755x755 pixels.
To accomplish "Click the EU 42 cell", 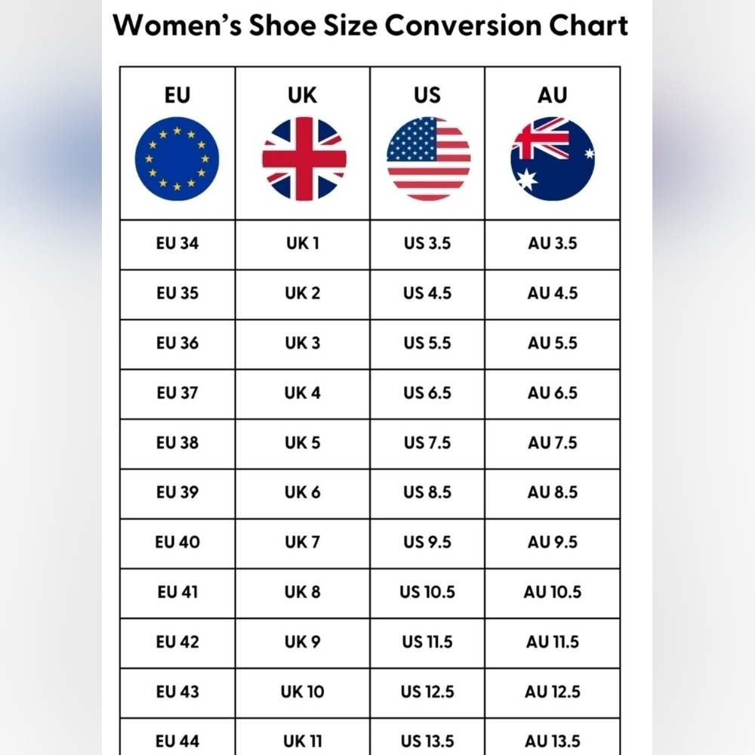I will click(x=177, y=642).
